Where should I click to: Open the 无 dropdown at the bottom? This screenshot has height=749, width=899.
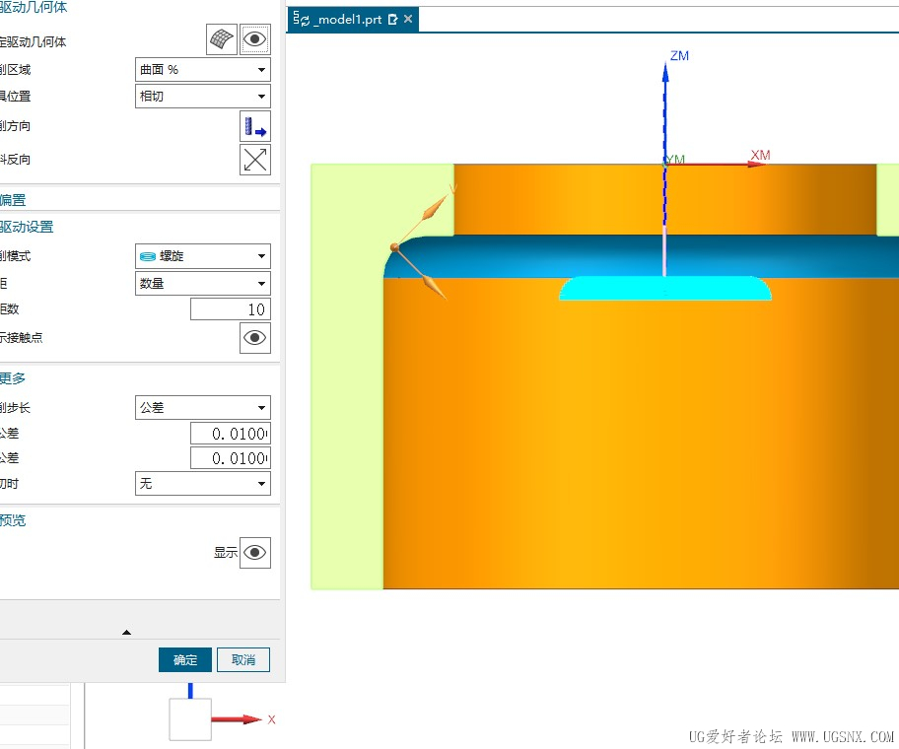click(203, 483)
